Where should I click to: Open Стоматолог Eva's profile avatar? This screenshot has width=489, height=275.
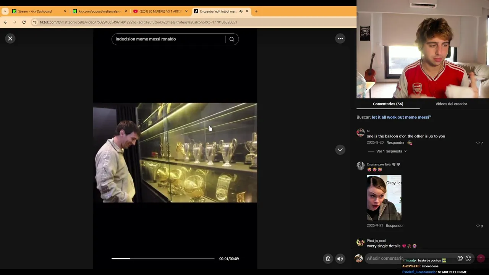(360, 166)
